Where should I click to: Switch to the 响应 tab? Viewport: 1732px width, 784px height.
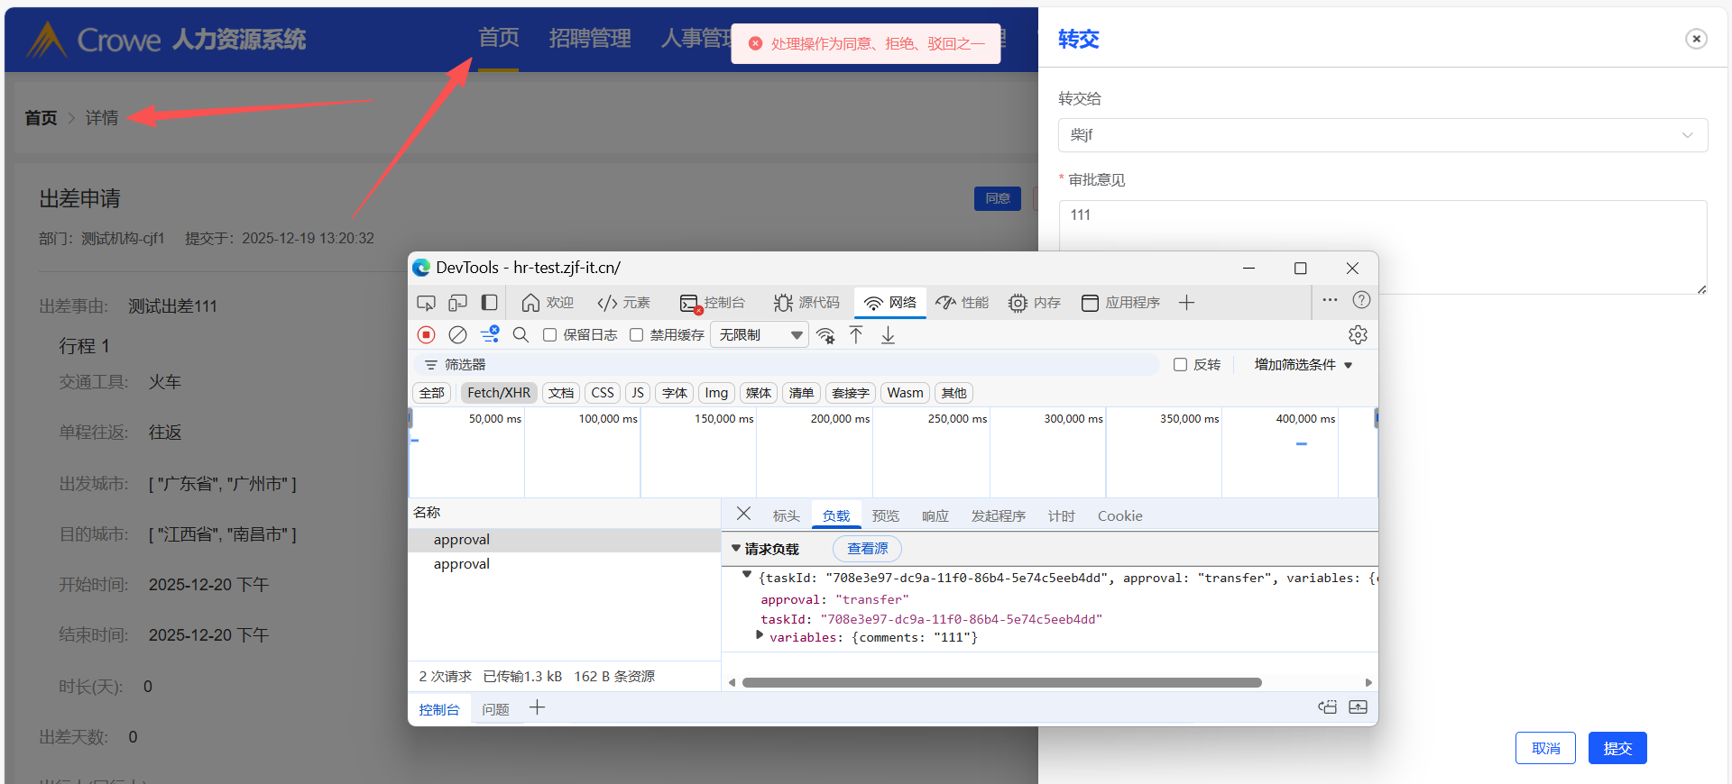pos(935,516)
